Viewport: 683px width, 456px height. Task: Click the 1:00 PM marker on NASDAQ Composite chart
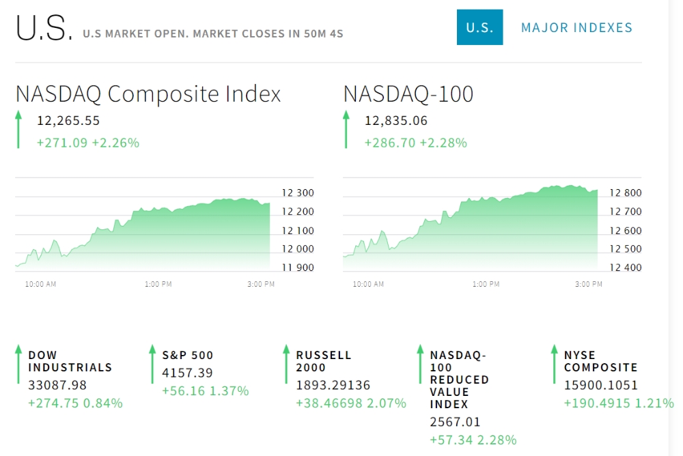(158, 284)
